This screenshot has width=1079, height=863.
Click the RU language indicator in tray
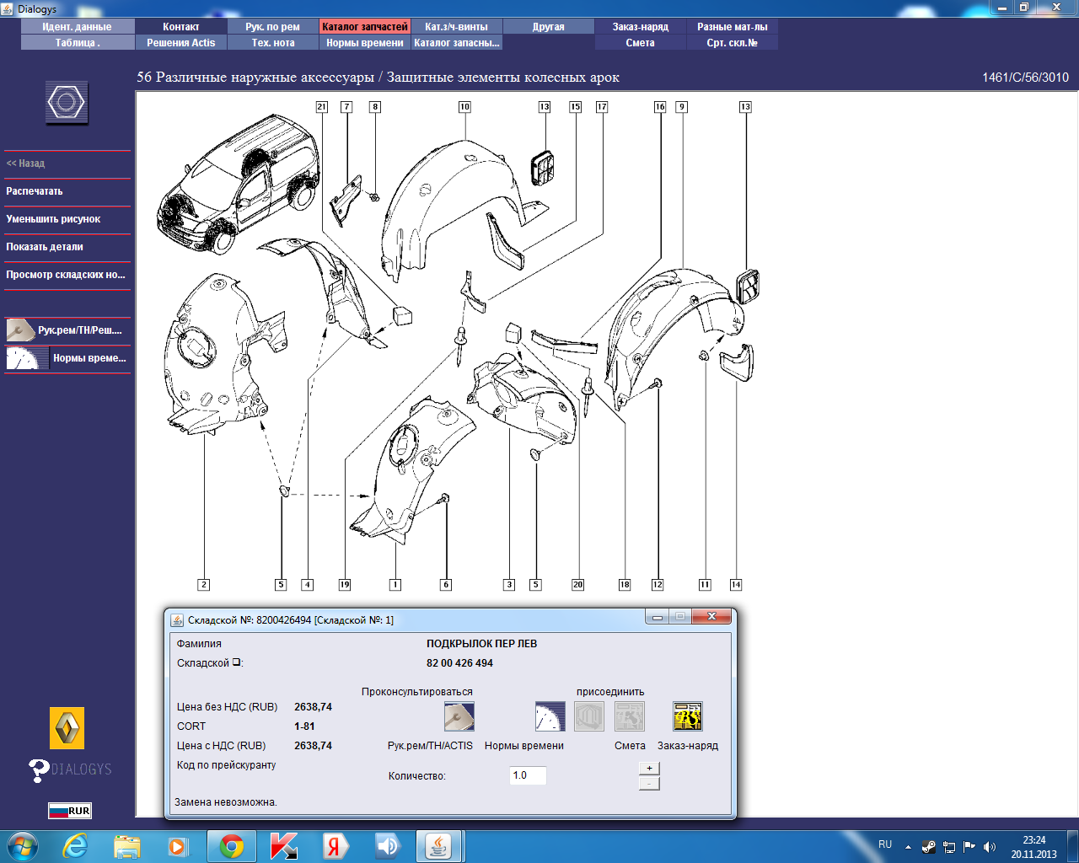pyautogui.click(x=885, y=844)
